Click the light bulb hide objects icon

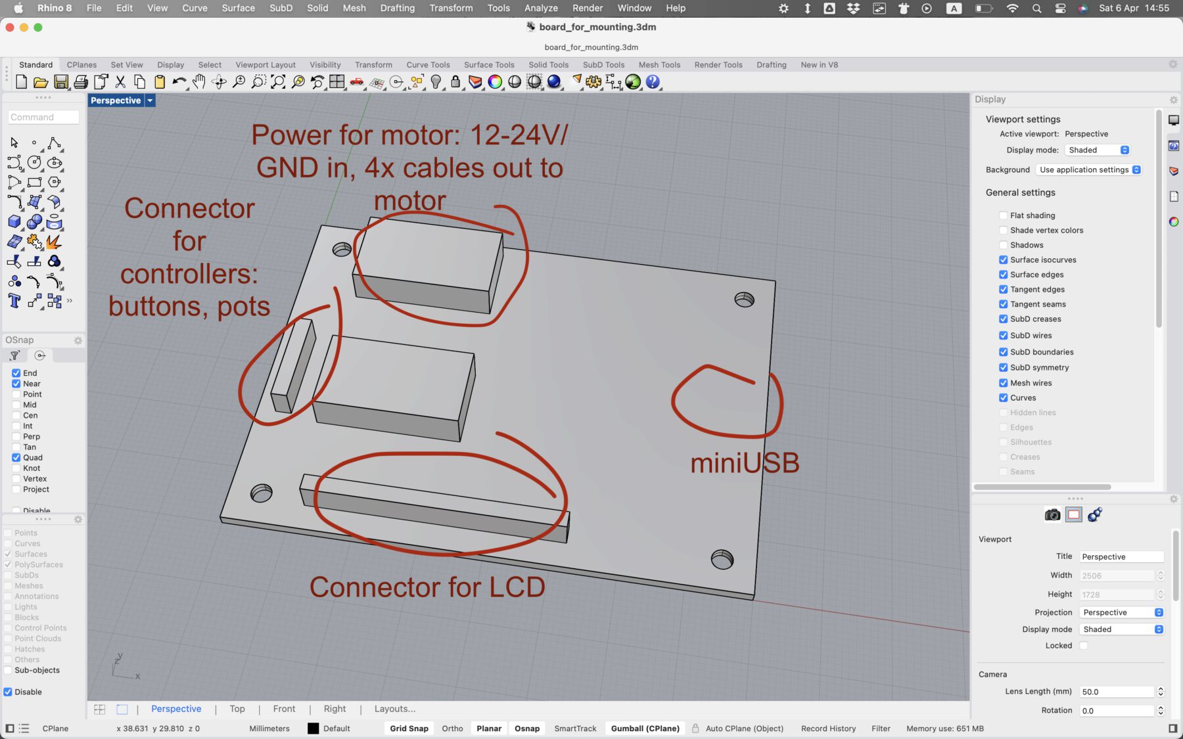[436, 81]
